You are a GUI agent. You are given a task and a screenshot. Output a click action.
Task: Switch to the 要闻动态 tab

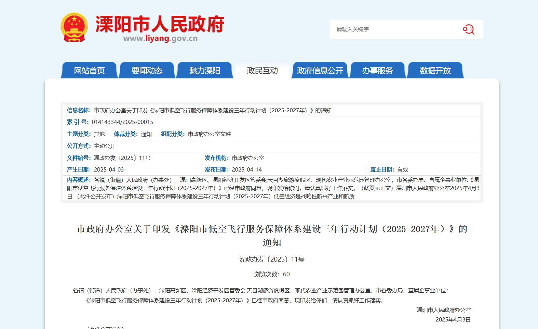[x=147, y=71]
